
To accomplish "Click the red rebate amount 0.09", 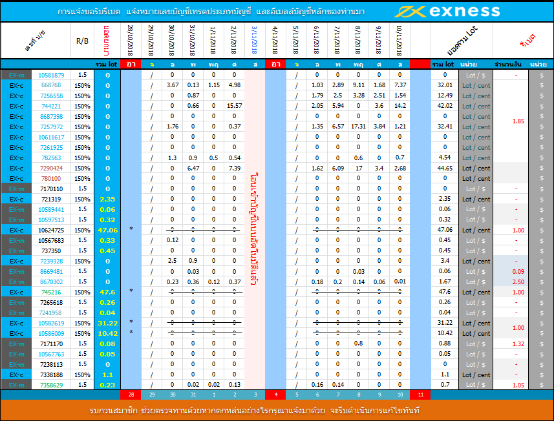I will (518, 272).
